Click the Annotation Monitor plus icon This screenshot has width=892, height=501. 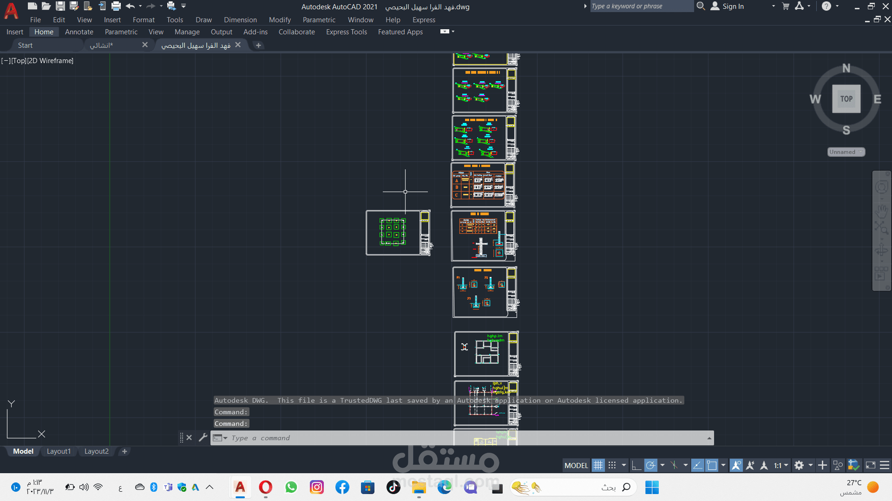pyautogui.click(x=822, y=465)
